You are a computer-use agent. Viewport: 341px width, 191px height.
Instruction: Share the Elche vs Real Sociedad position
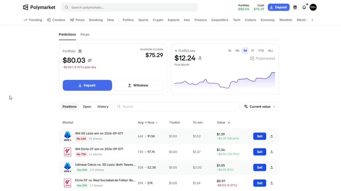(272, 183)
